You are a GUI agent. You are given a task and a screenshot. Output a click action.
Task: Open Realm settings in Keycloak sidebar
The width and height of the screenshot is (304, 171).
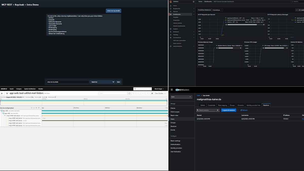pos(176,141)
